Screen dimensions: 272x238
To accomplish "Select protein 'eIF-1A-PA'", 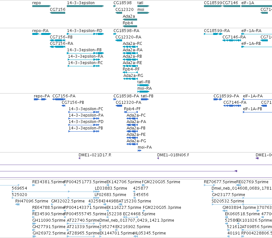I will [x=253, y=96].
